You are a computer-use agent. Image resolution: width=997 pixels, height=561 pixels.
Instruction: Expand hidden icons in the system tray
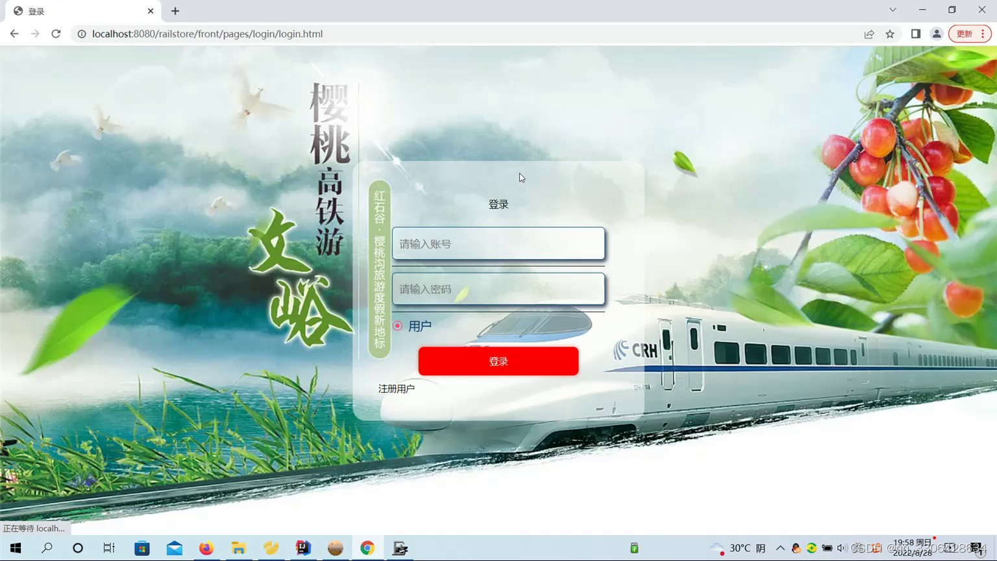tap(779, 548)
